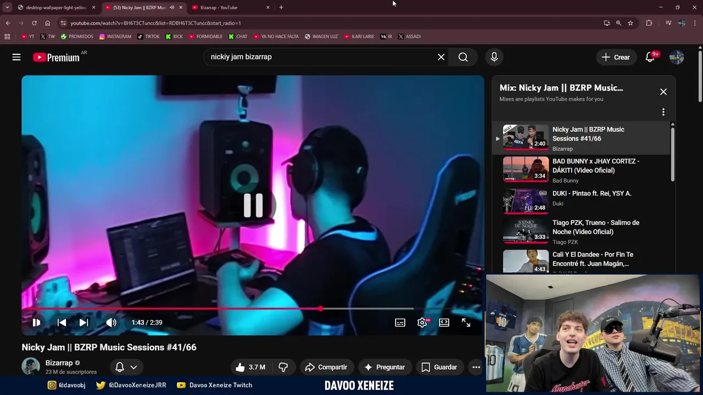The width and height of the screenshot is (703, 395).
Task: Open the PROMIEDOS bookmark
Action: (77, 37)
